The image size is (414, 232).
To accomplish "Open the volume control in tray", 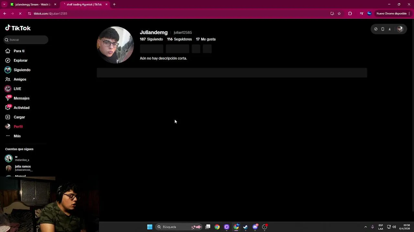I will [394, 227].
